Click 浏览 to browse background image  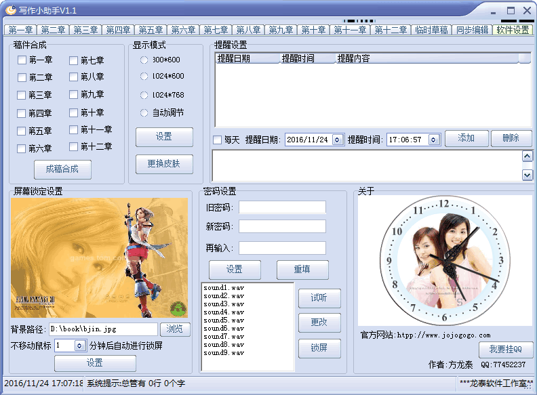pyautogui.click(x=175, y=329)
